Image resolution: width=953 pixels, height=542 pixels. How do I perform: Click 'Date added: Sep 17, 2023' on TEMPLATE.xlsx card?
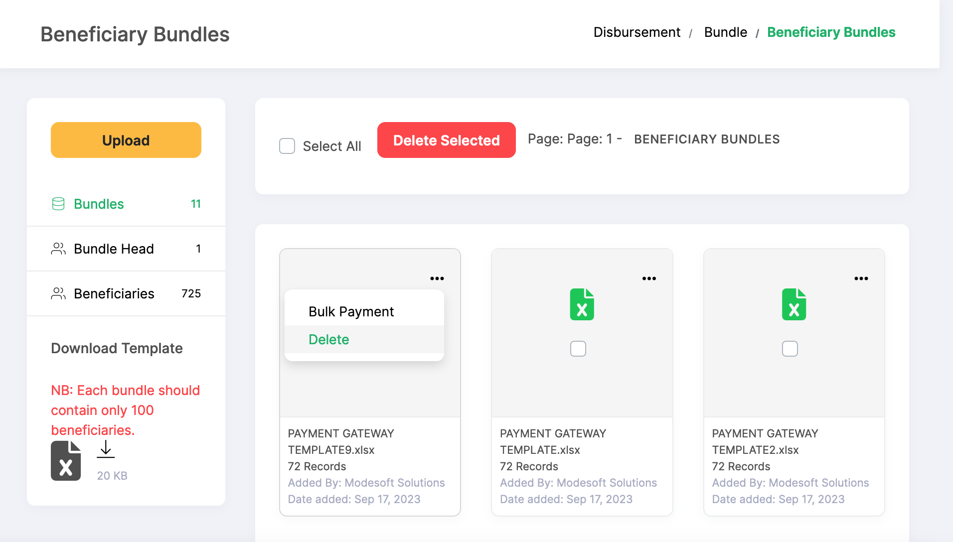coord(566,499)
